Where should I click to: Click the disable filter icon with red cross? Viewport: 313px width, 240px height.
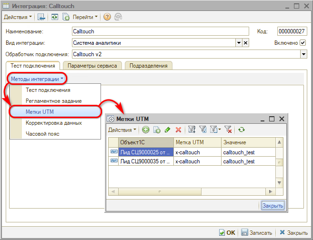coord(228,130)
